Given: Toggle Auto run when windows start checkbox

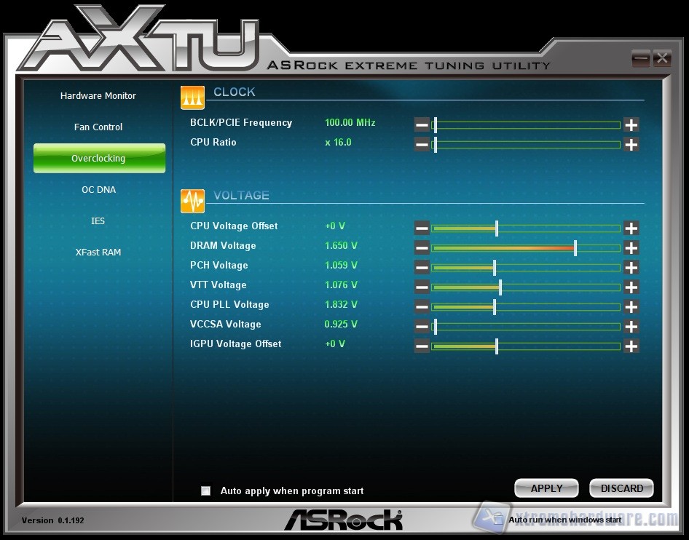Looking at the screenshot, I should (x=499, y=520).
